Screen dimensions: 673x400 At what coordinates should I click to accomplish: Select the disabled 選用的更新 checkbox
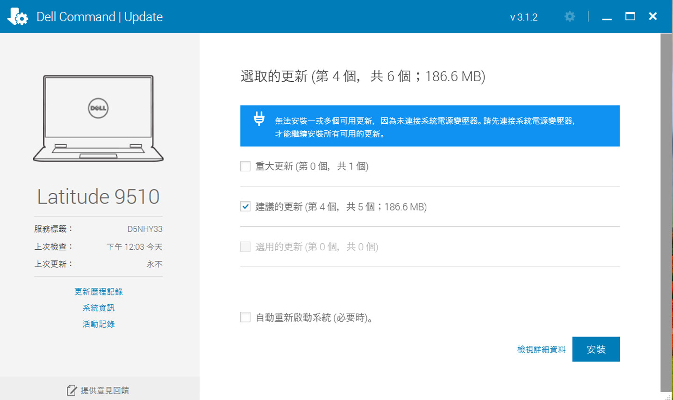[x=245, y=246]
